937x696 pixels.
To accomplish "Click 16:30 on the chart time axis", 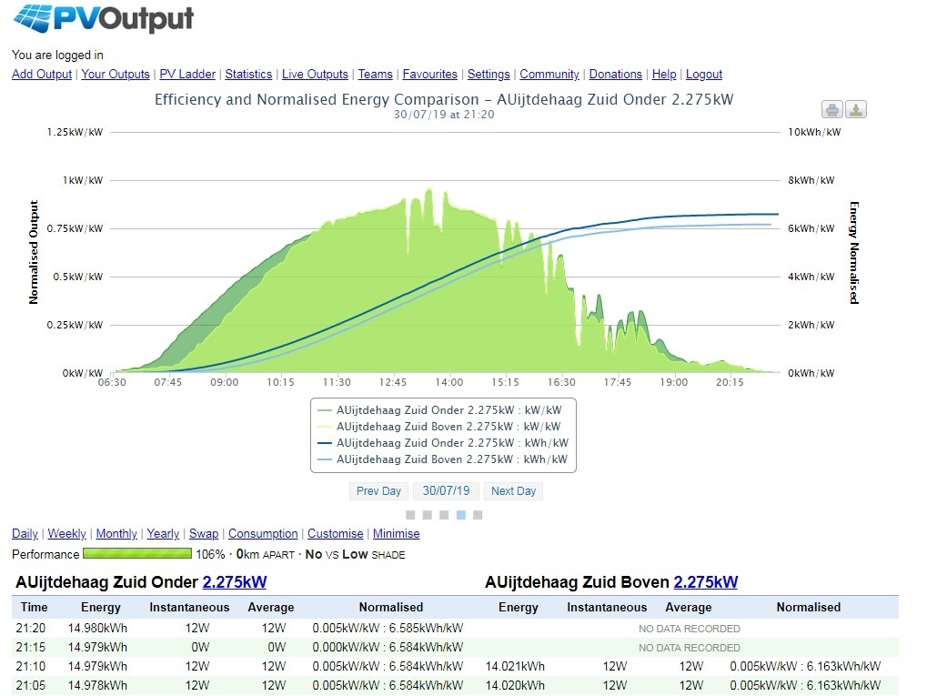I will [561, 382].
